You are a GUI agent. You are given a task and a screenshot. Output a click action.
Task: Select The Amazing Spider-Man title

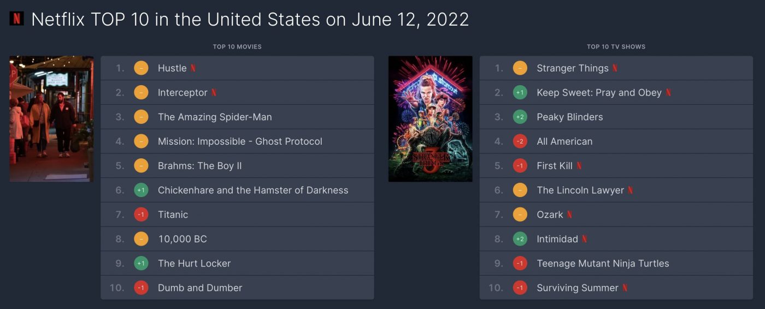(215, 117)
